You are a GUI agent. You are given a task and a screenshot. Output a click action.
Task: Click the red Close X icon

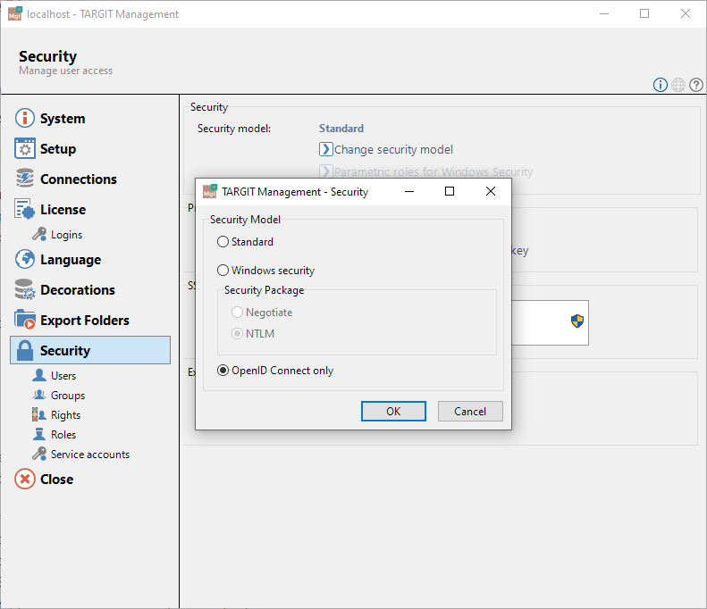(x=25, y=479)
